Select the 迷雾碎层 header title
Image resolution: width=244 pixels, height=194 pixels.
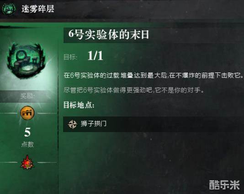[38, 9]
